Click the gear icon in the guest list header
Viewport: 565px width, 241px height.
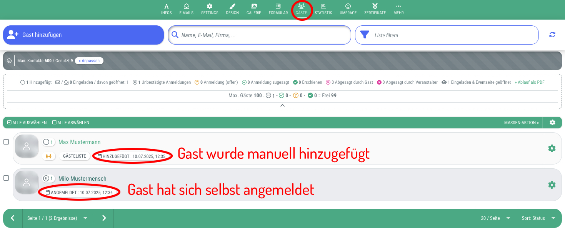pyautogui.click(x=553, y=123)
